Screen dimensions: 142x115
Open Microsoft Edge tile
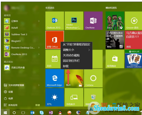tap(55, 78)
